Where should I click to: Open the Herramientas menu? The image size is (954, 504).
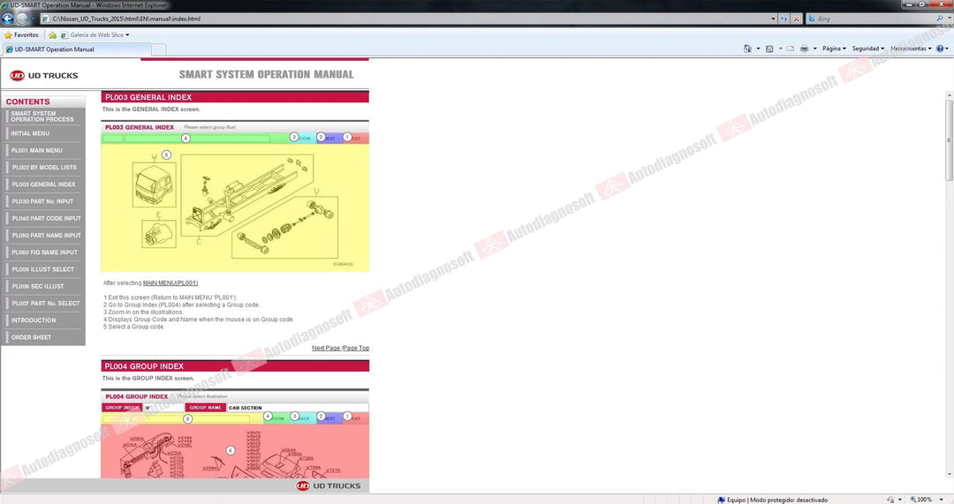point(911,49)
